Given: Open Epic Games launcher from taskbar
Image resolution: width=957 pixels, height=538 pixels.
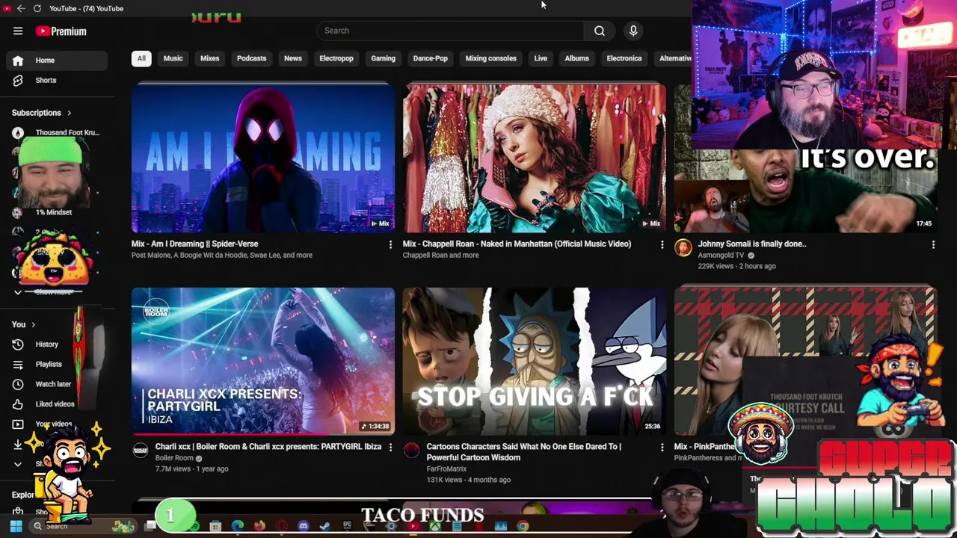Looking at the screenshot, I should pos(347,526).
